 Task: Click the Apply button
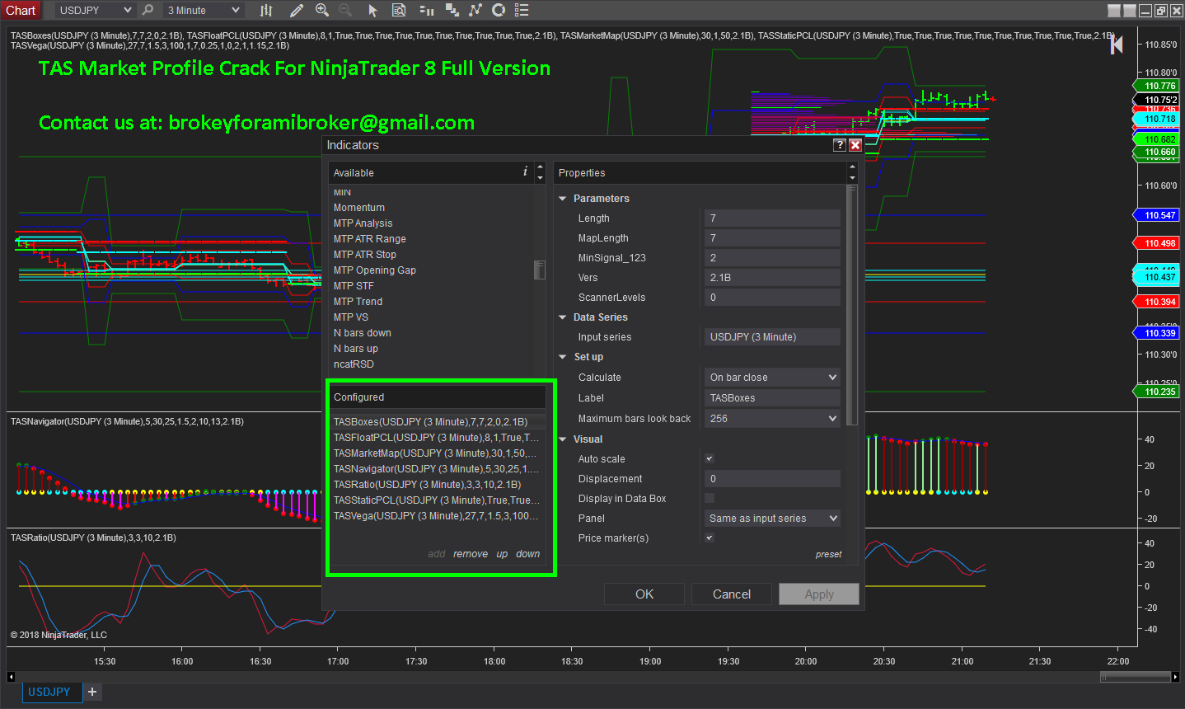coord(819,594)
